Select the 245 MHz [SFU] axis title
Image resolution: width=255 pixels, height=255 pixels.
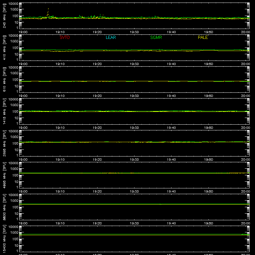[x=4, y=16]
